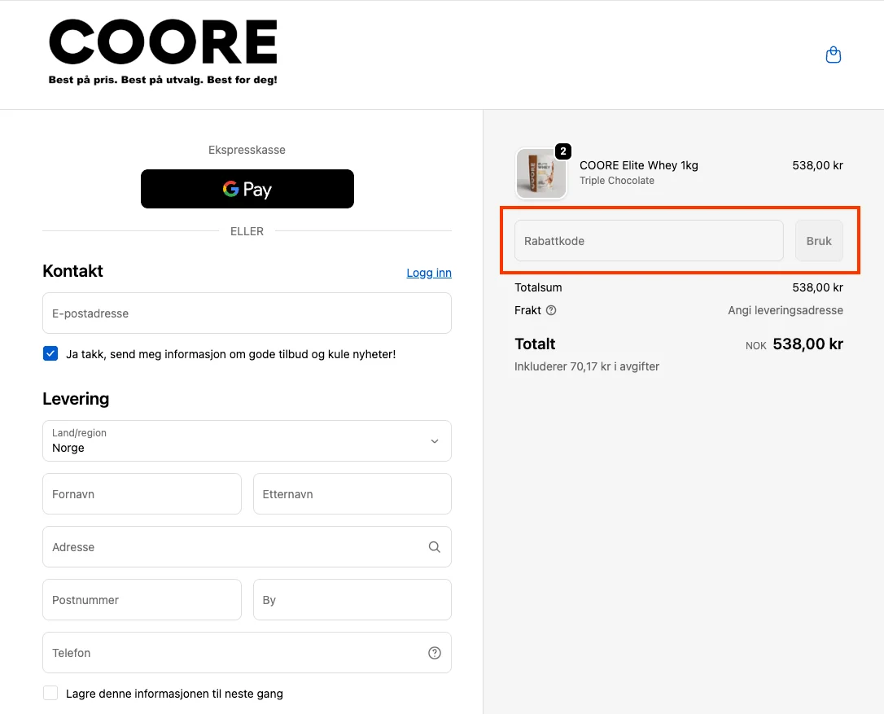This screenshot has height=714, width=884.
Task: Click the Adresse input field
Action: click(x=247, y=546)
